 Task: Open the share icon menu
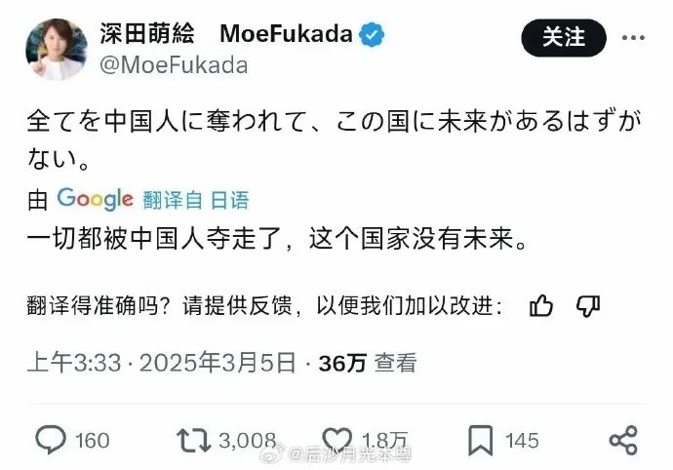click(x=622, y=440)
